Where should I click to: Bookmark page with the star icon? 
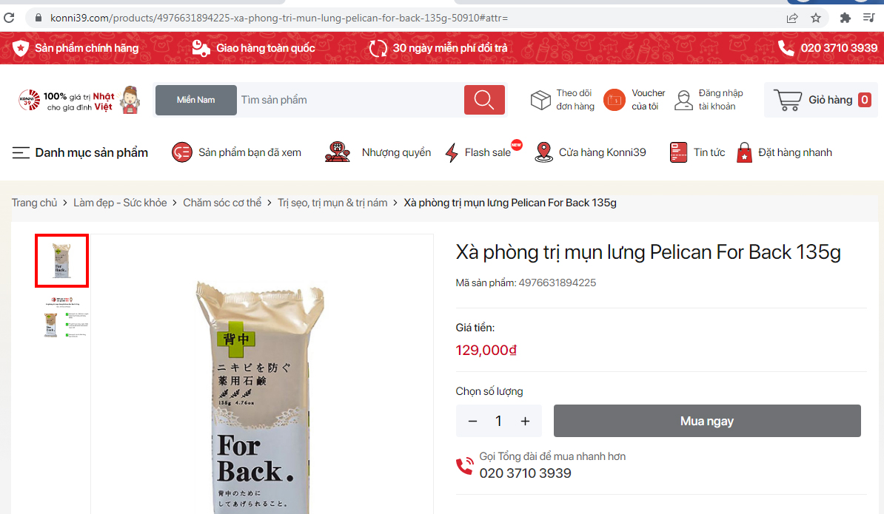[x=815, y=18]
